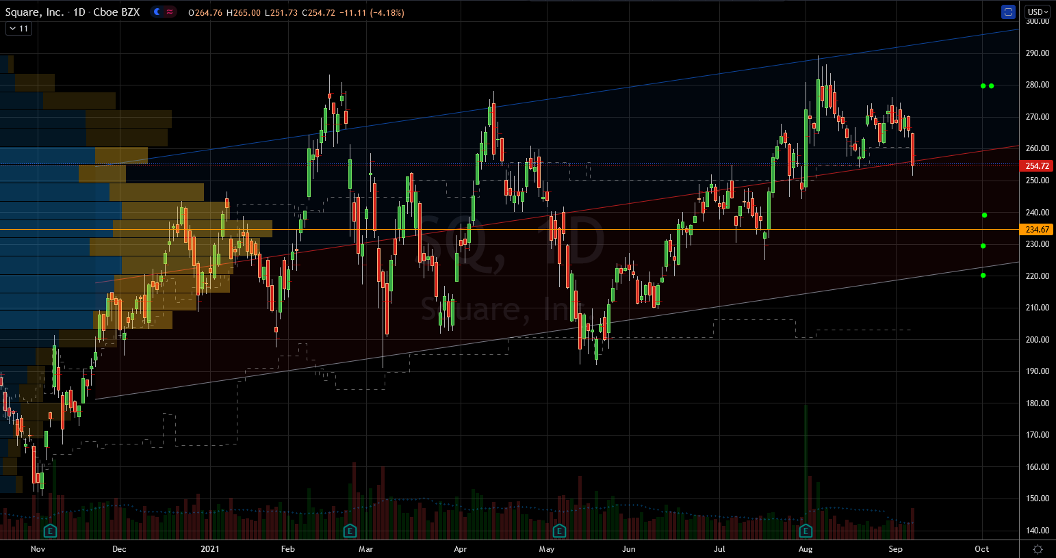Click the Jun label on time axis
The image size is (1056, 558).
tap(628, 549)
